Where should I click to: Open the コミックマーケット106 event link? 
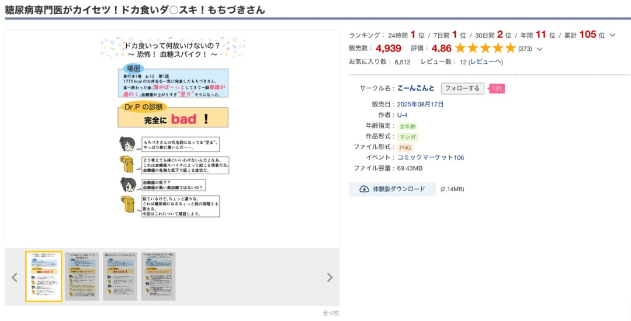(x=431, y=157)
